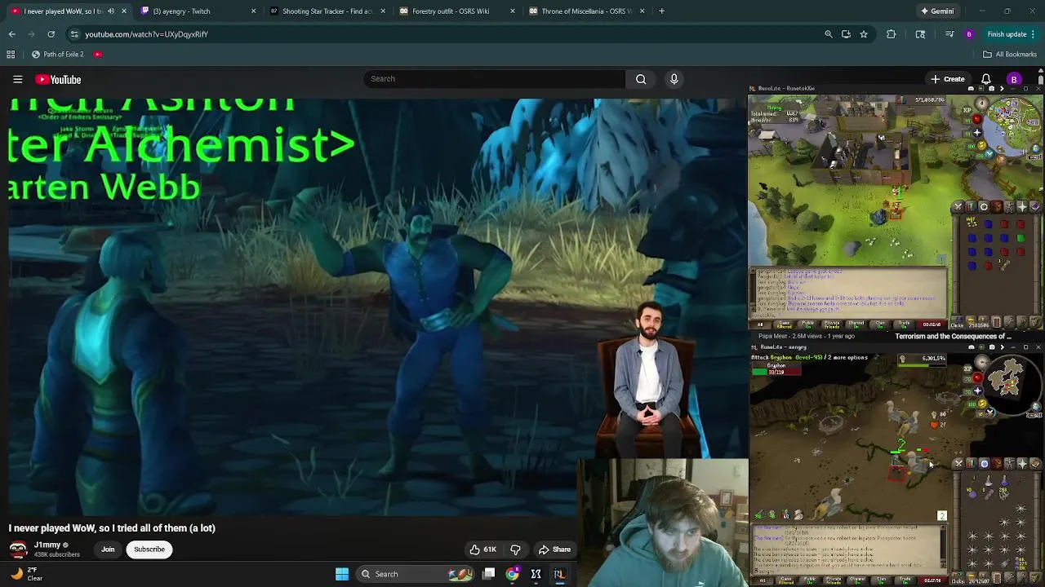Toggle Clan chat filter in RunetoKKie window
Screen dimensions: 1045x587
[x=880, y=324]
